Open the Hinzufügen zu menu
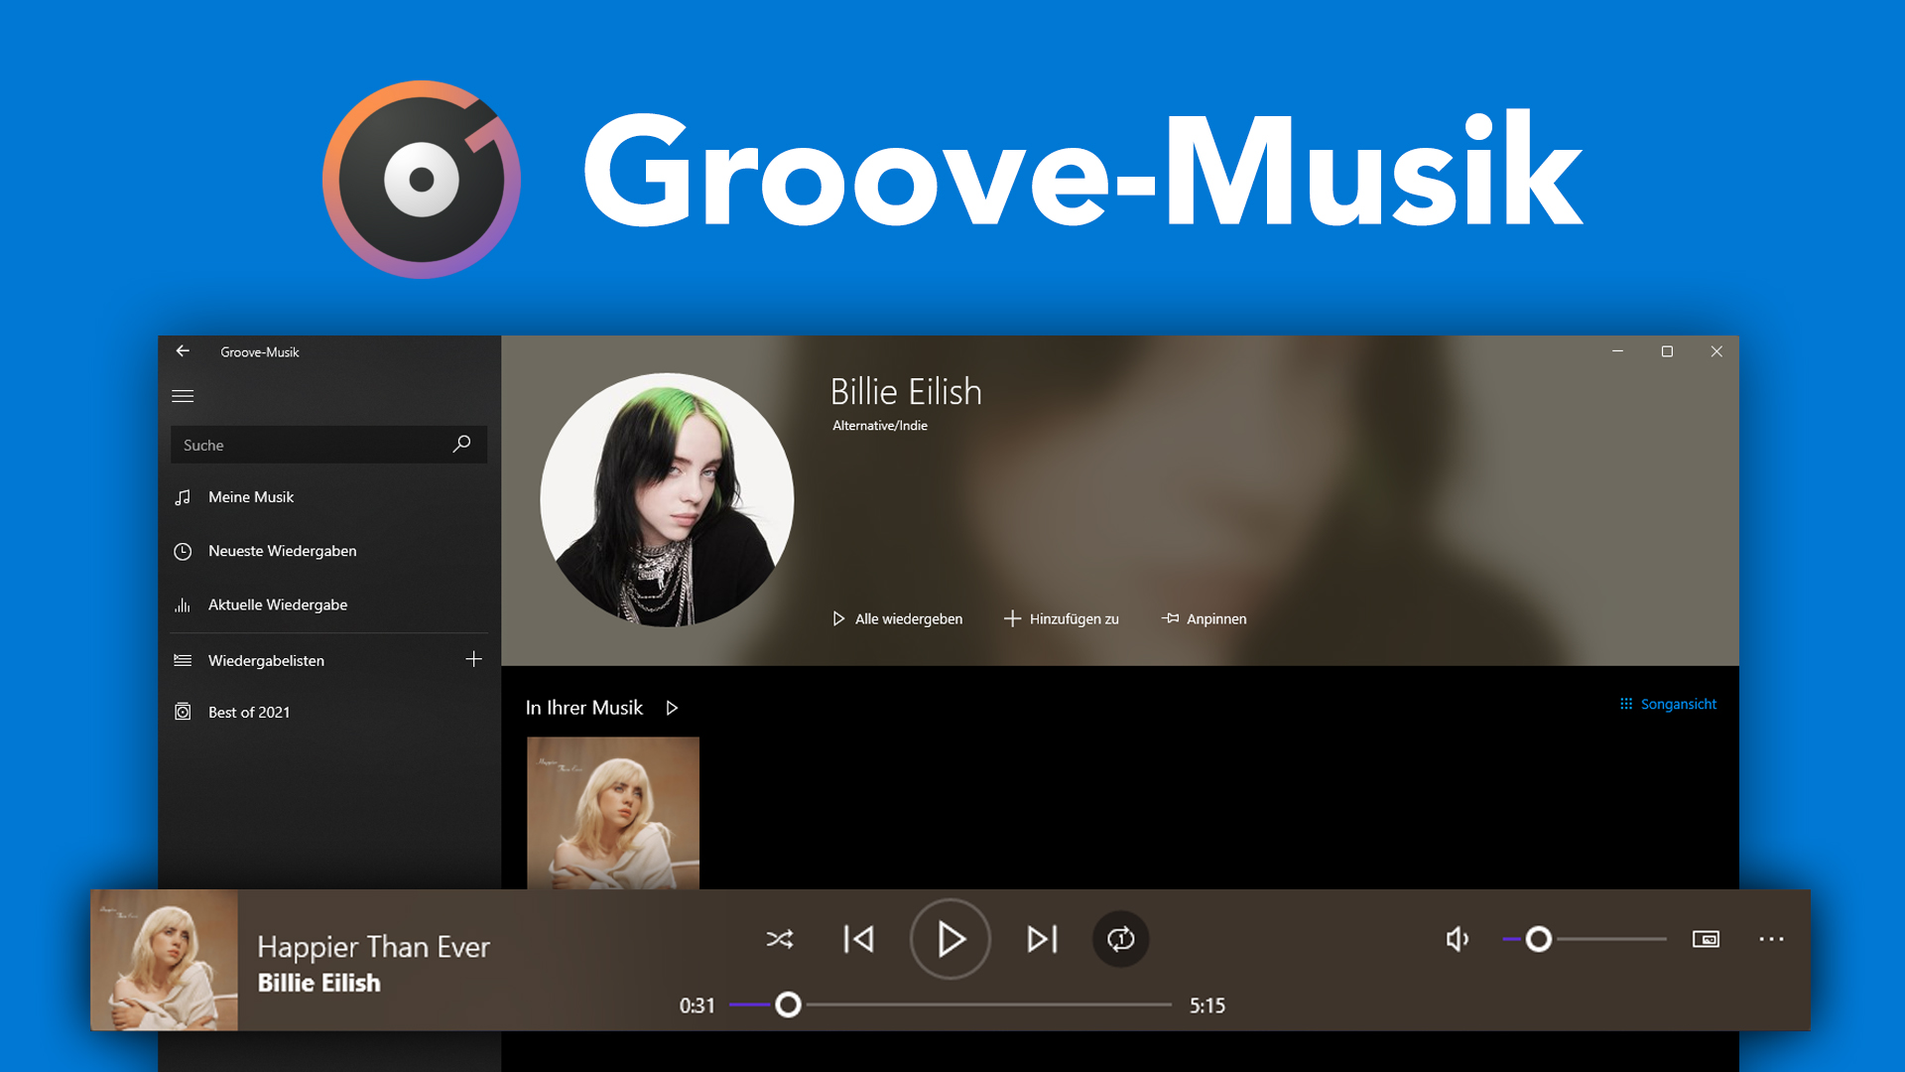This screenshot has width=1905, height=1072. tap(1061, 618)
